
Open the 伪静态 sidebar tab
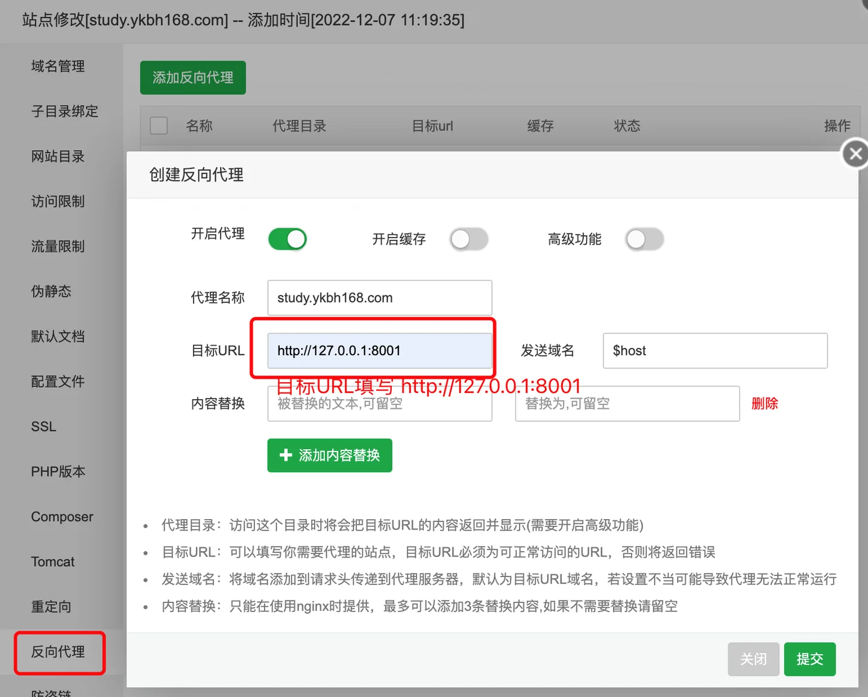51,292
